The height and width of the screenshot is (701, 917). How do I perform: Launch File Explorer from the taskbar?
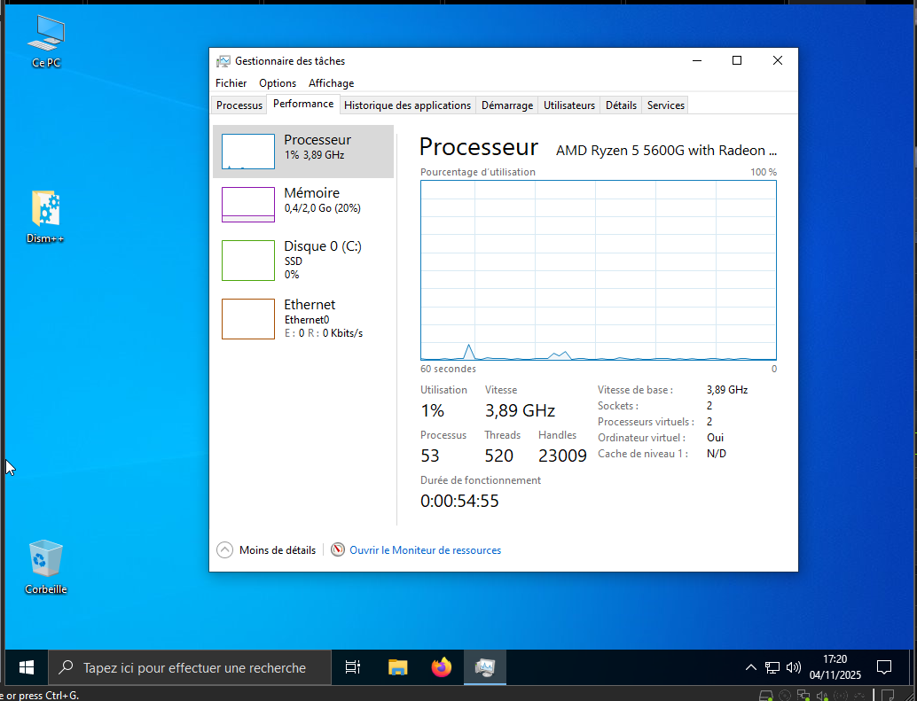pyautogui.click(x=397, y=667)
